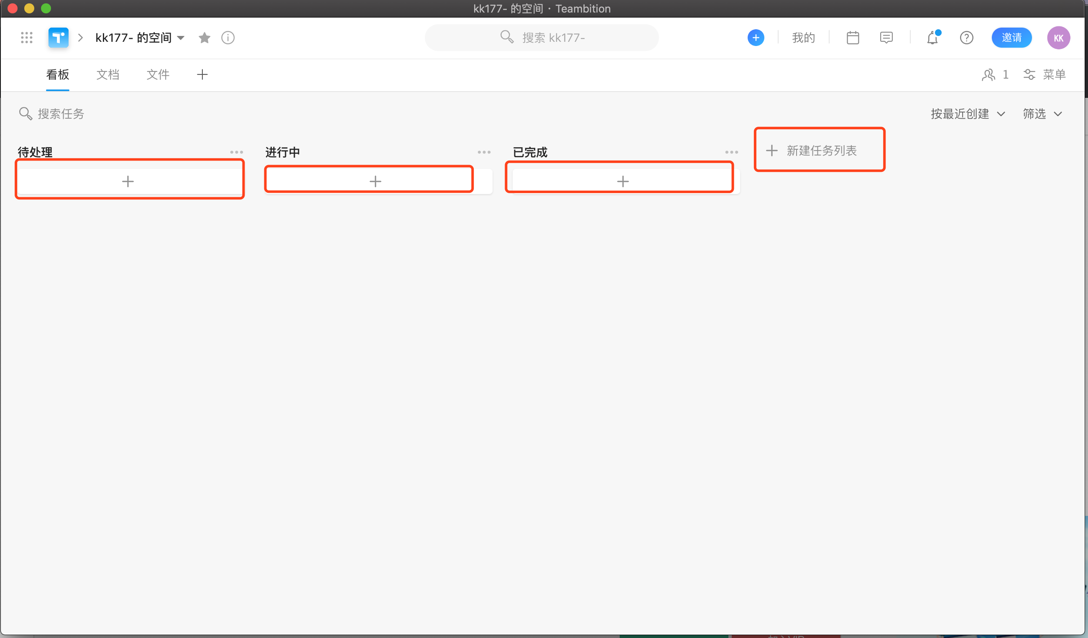1088x638 pixels.
Task: Toggle the project favorite star
Action: pyautogui.click(x=204, y=38)
